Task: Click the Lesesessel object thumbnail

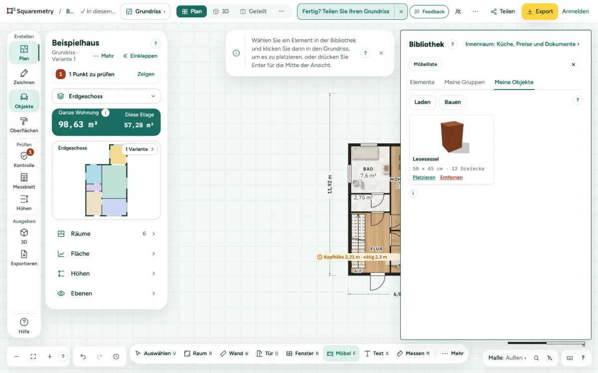Action: coord(452,137)
